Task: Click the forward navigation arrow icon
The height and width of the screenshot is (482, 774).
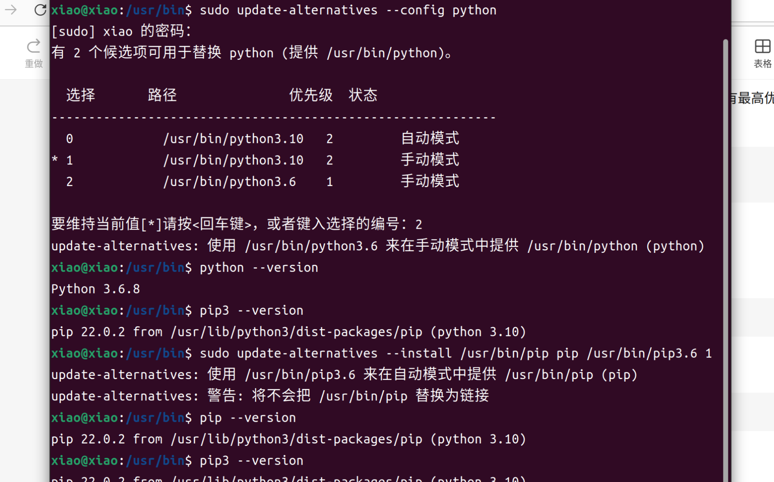Action: (10, 10)
